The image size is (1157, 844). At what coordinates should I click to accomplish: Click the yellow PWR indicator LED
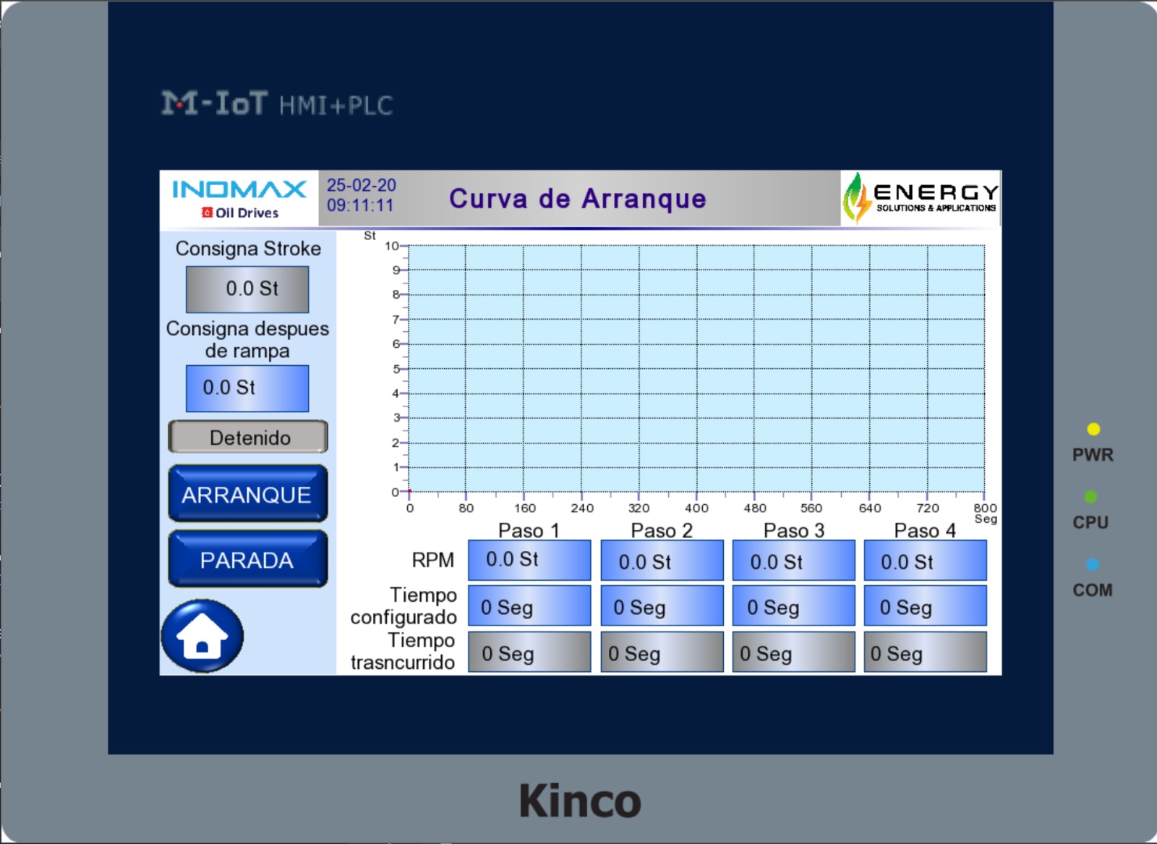click(1093, 429)
